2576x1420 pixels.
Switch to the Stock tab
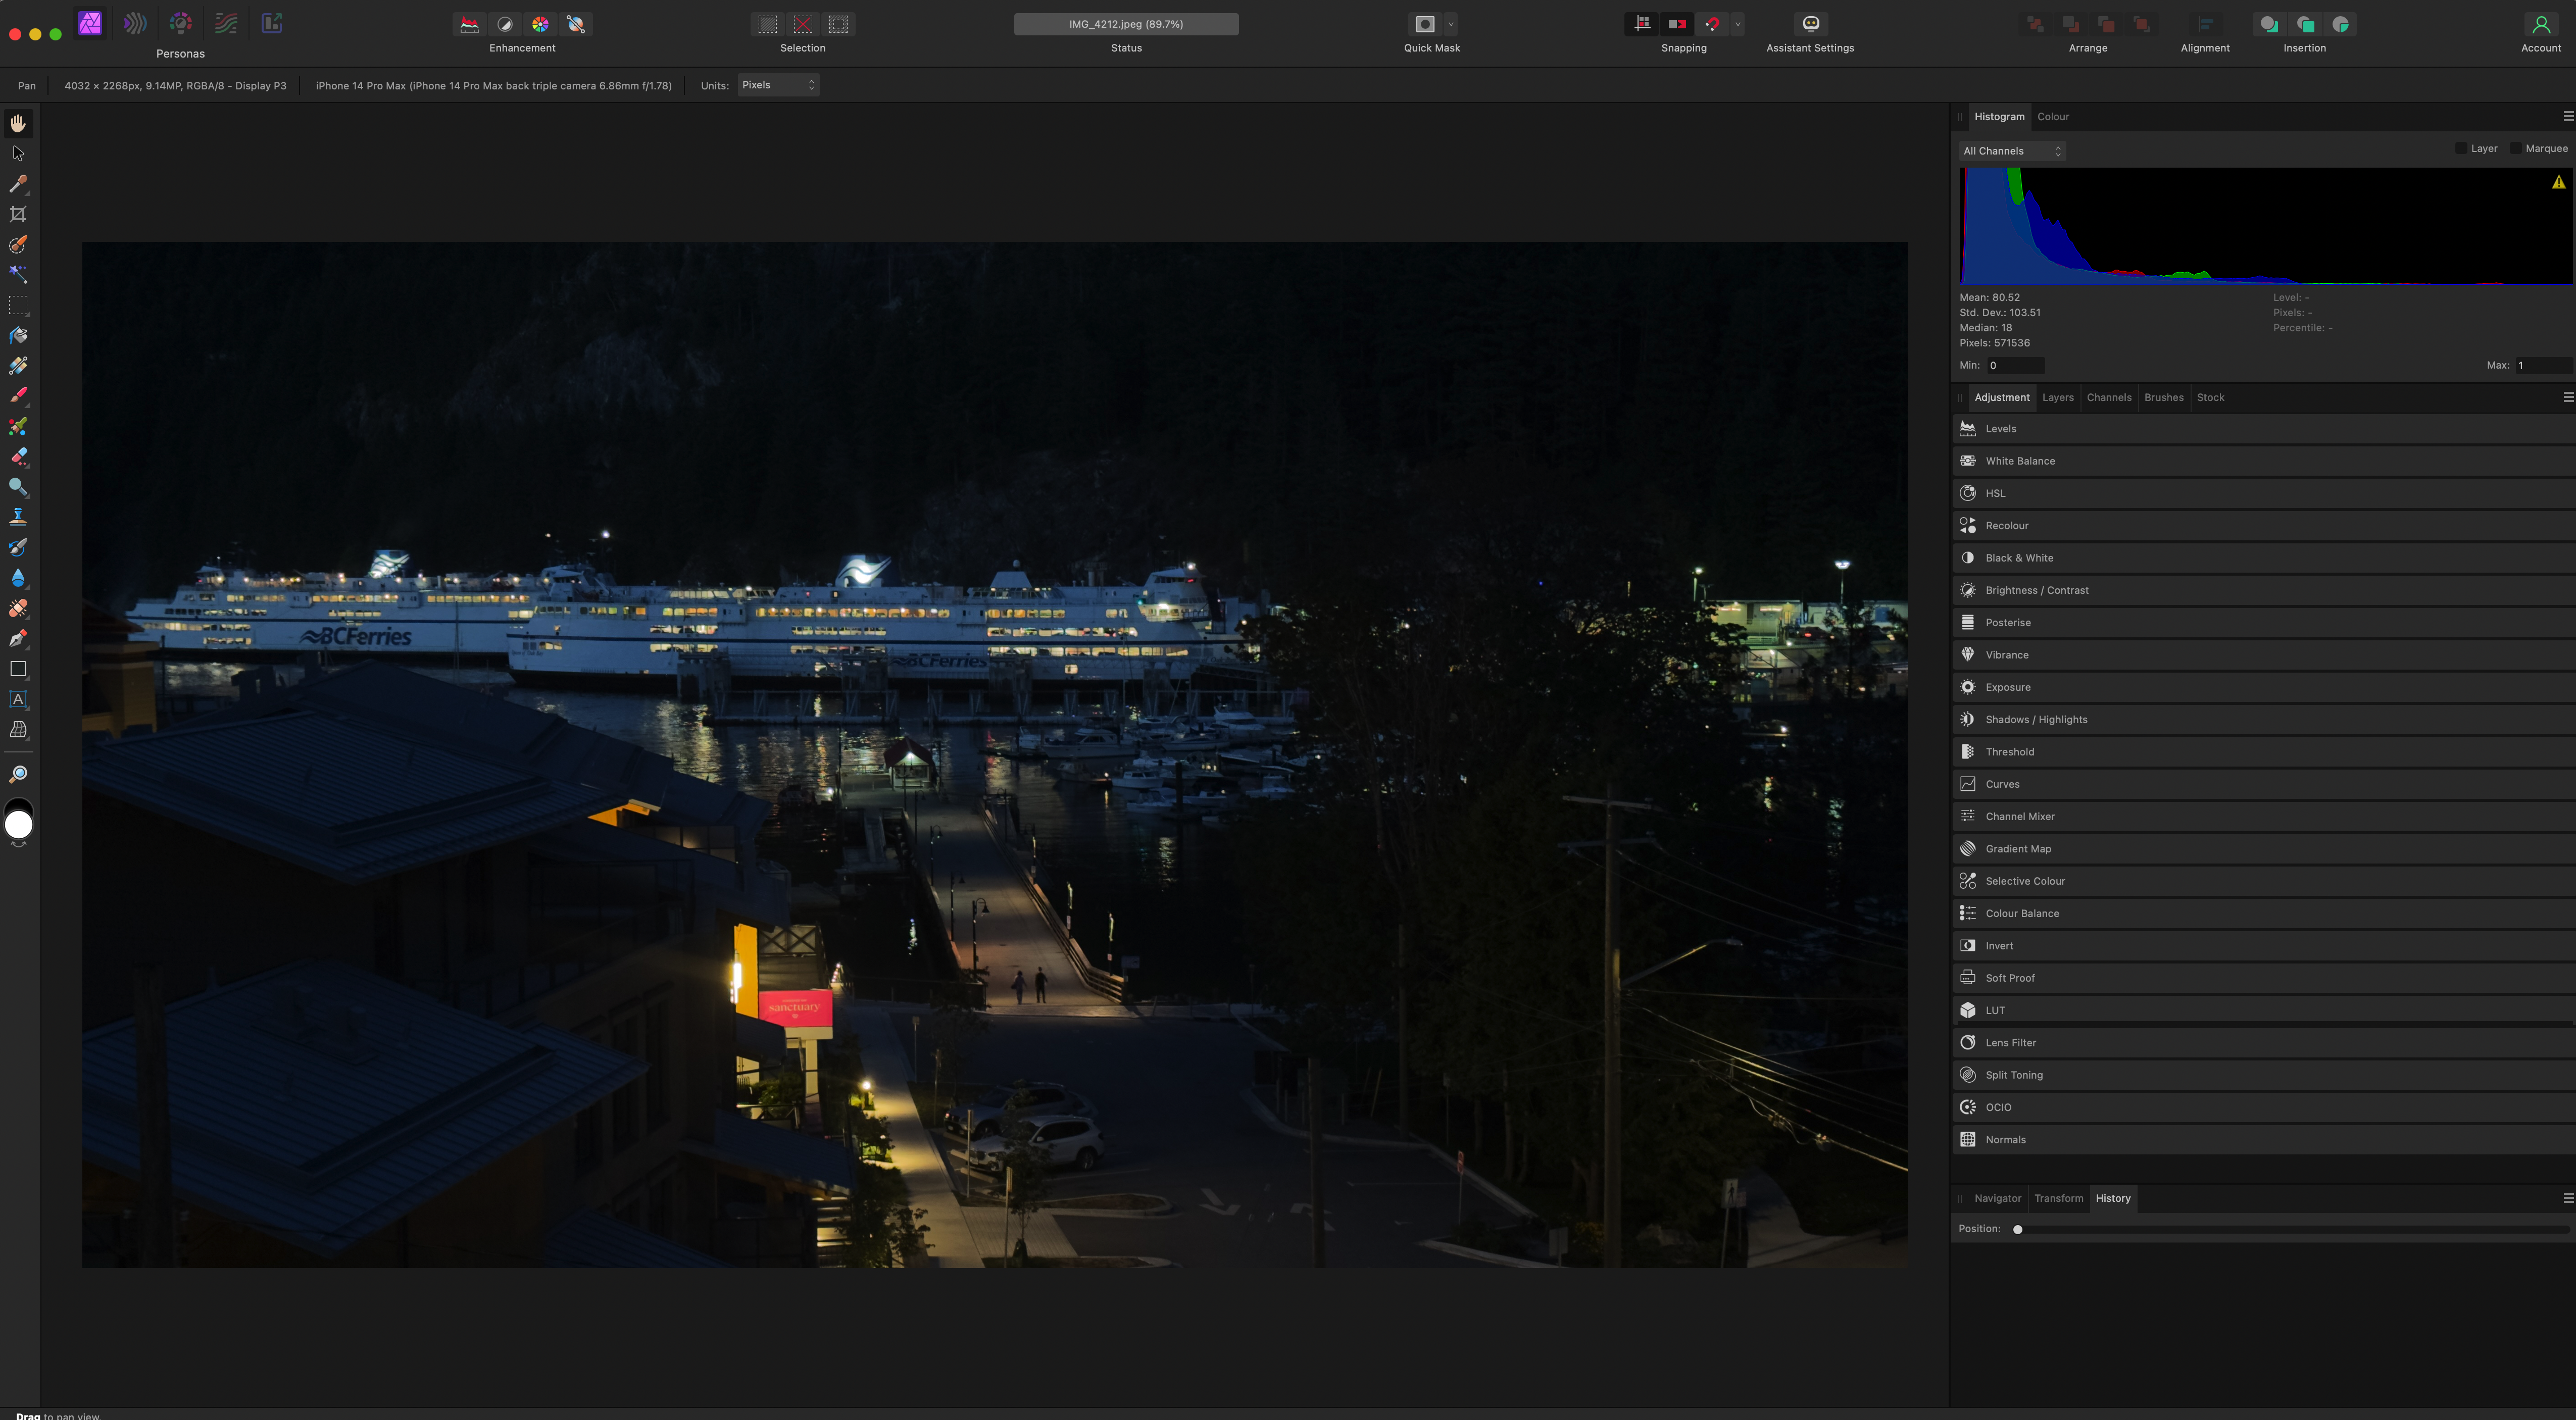(x=2210, y=397)
